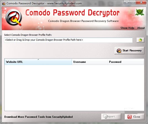
Task: Click the magnifier icon on Start Recovery button
Action: click(x=119, y=51)
